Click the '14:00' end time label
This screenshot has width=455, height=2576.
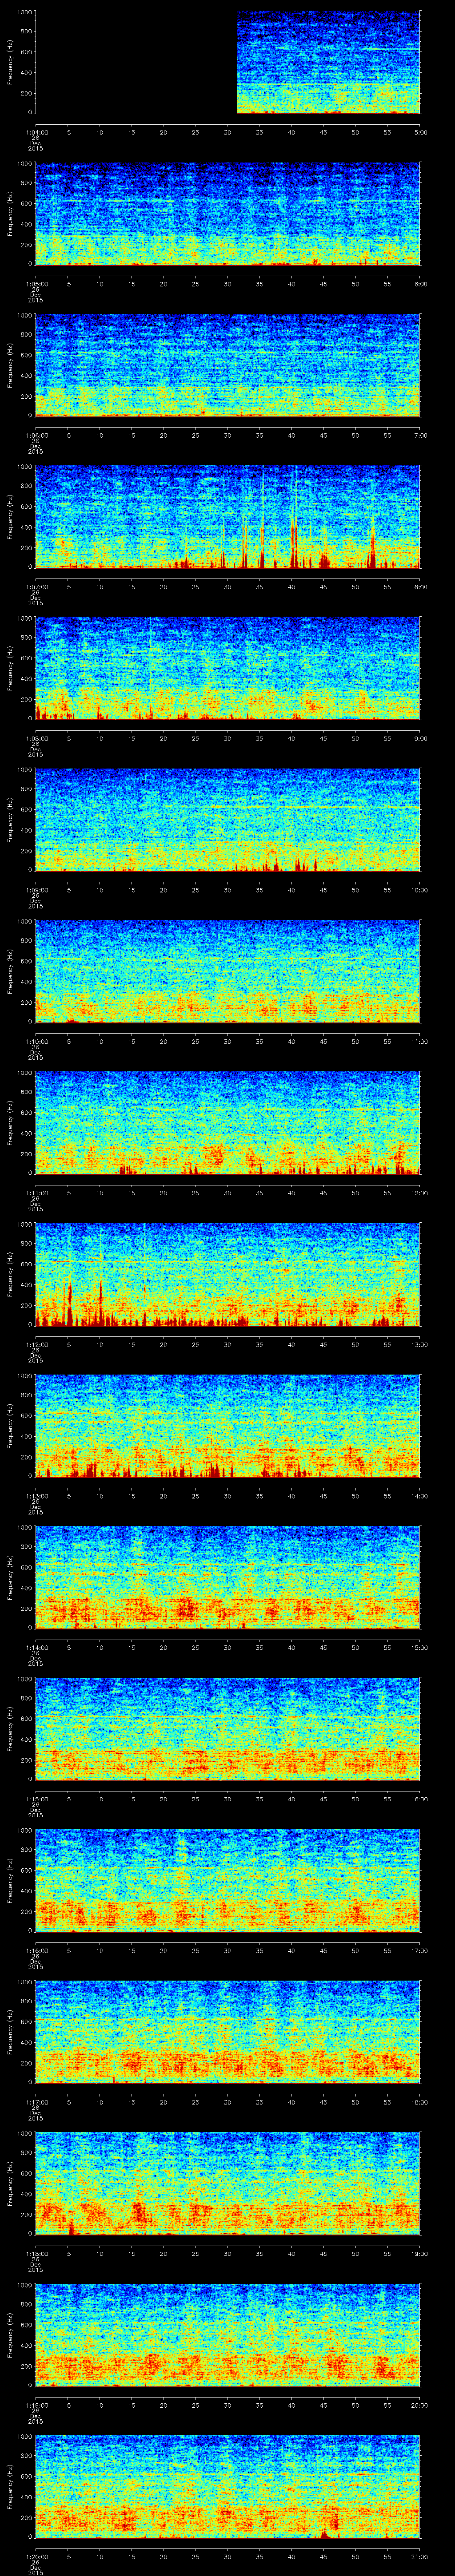click(420, 1495)
